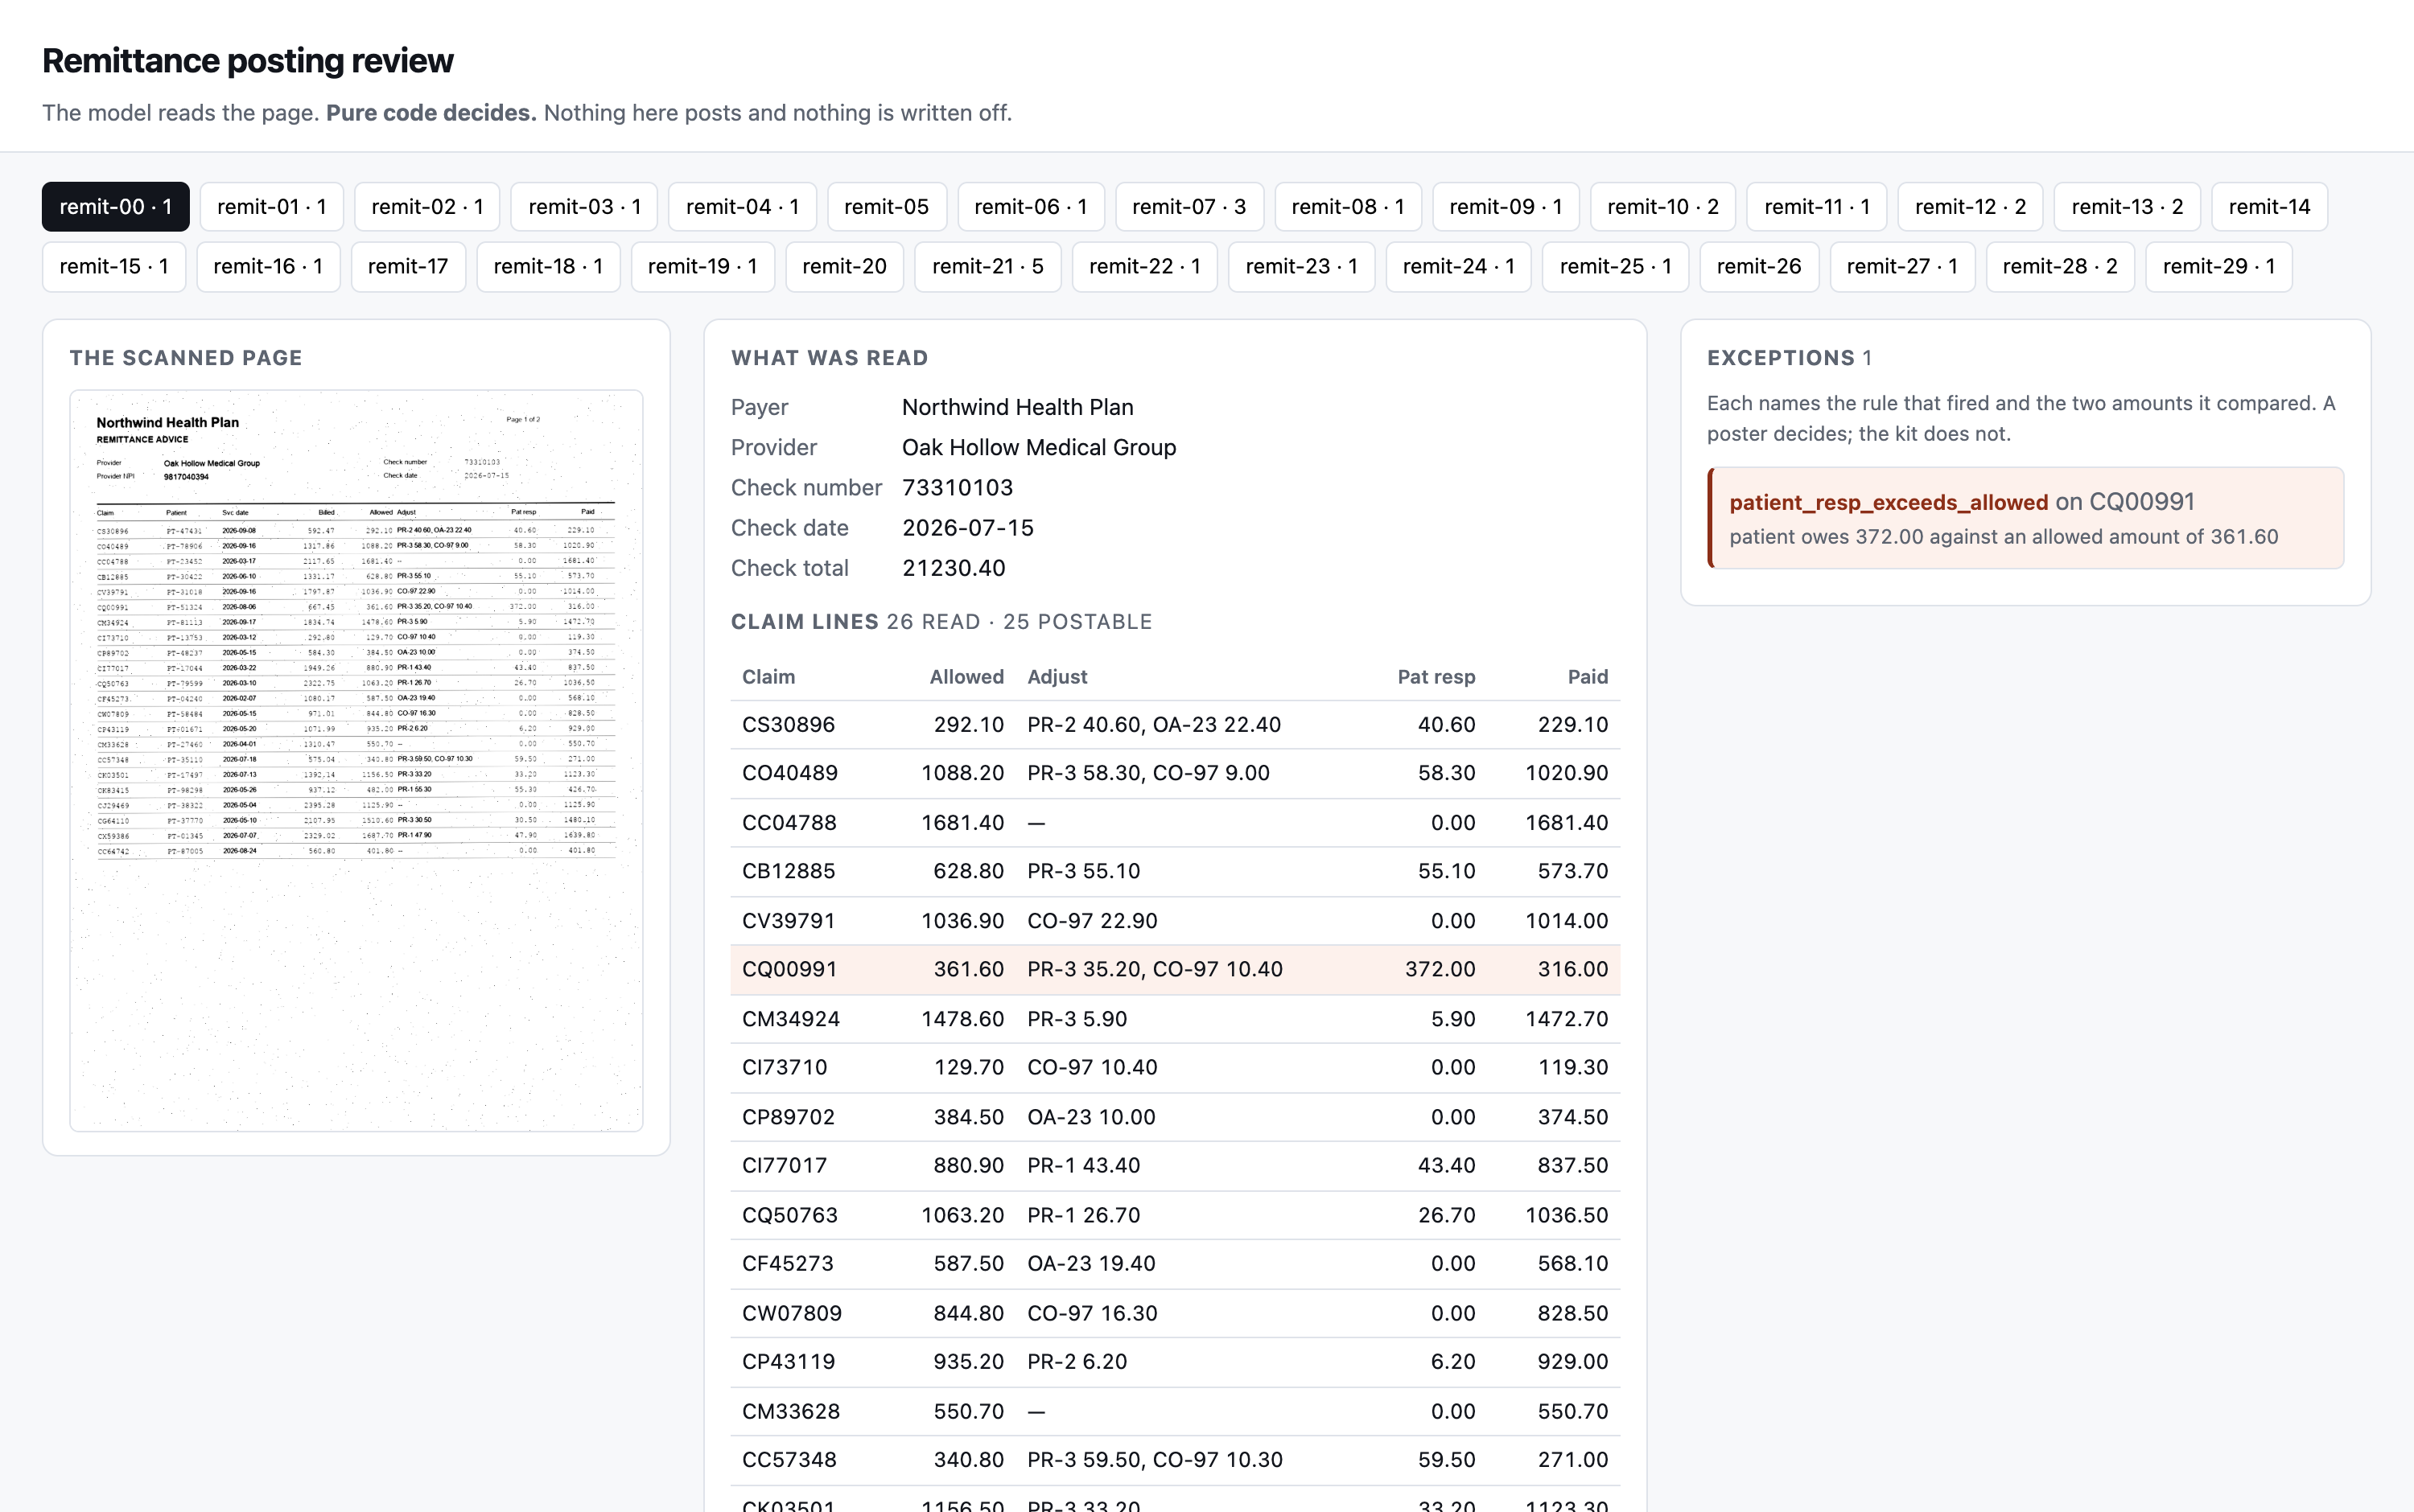Select claim CC04788 in the table
Viewport: 2414px width, 1512px height.
pyautogui.click(x=1175, y=823)
